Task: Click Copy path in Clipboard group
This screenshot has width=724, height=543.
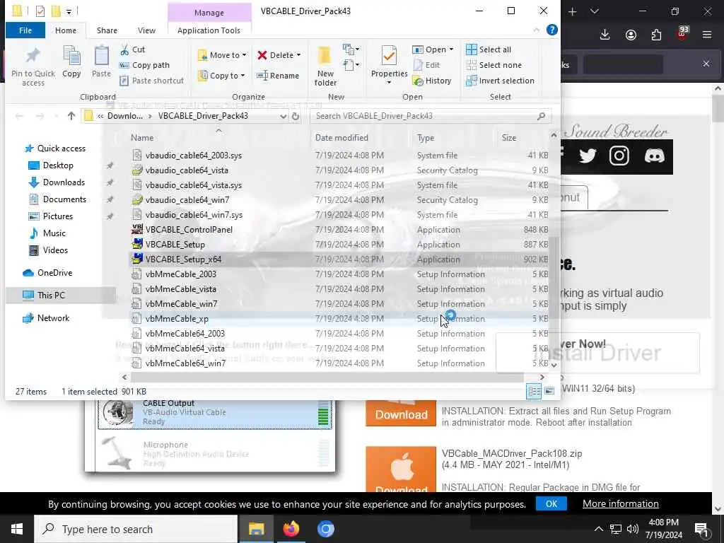Action: pos(144,65)
